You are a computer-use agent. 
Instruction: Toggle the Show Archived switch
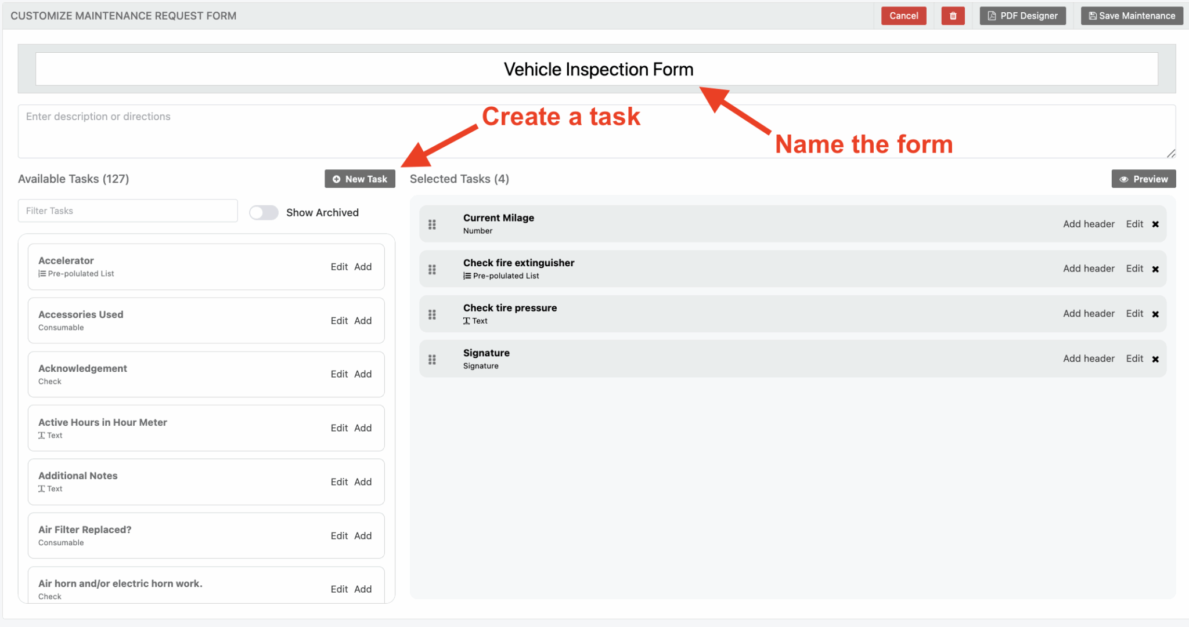point(264,213)
